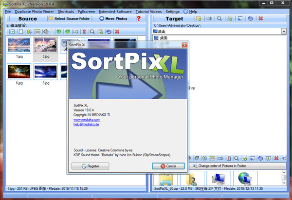Screen dimensions: 292x200
Task: Open Target folder dropdown arrow
Action: pos(284,31)
